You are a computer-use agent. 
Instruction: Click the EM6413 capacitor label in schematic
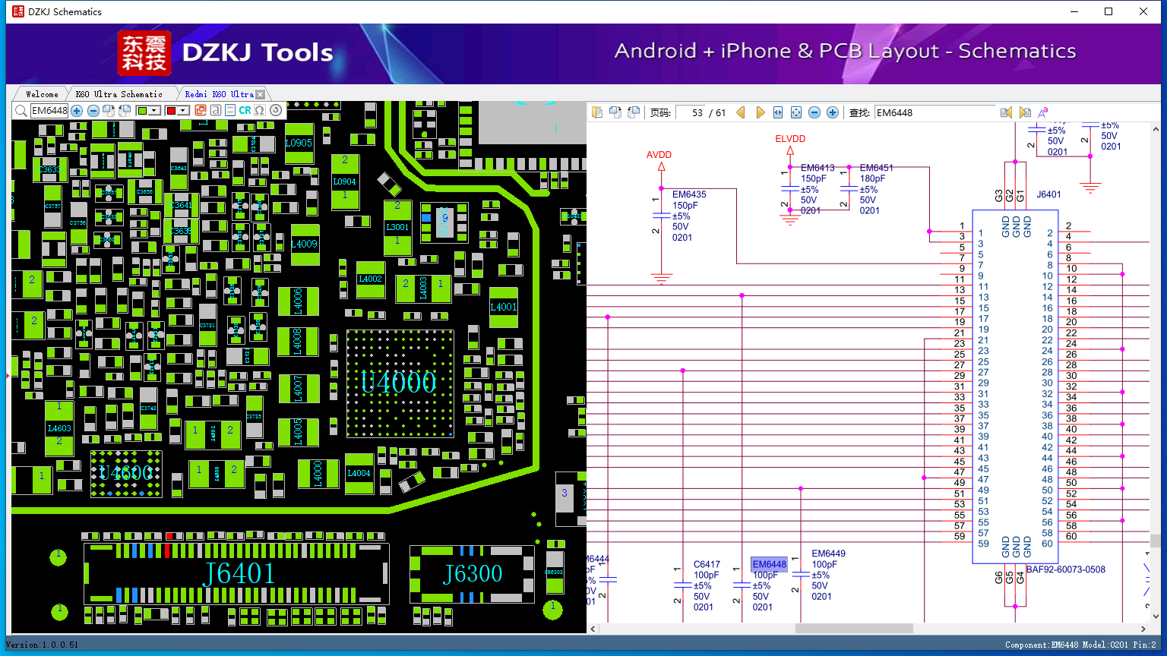tap(818, 168)
